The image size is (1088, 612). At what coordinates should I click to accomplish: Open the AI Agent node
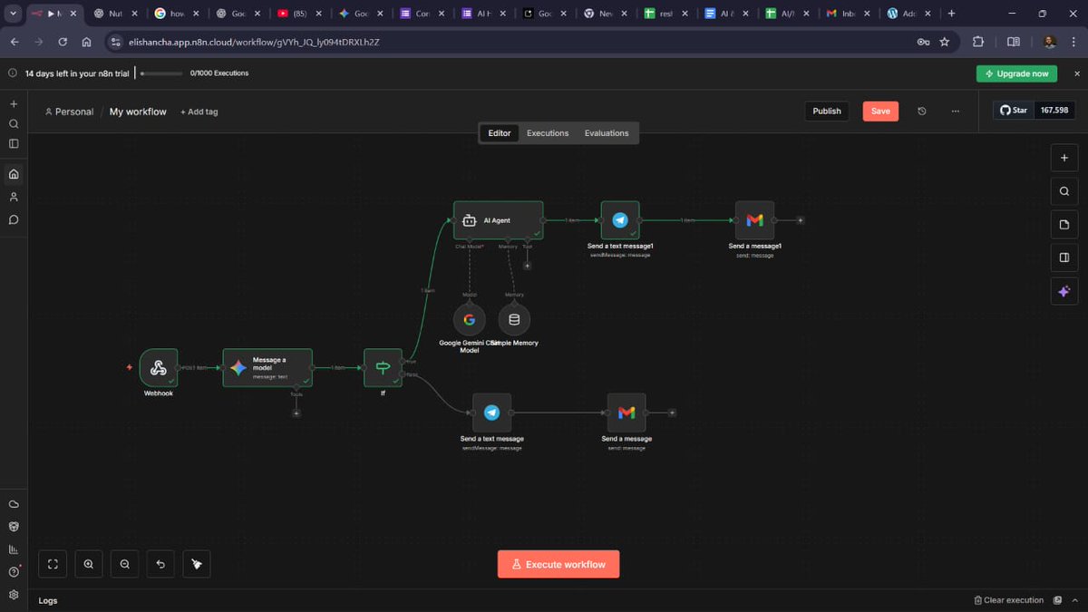[x=499, y=220]
